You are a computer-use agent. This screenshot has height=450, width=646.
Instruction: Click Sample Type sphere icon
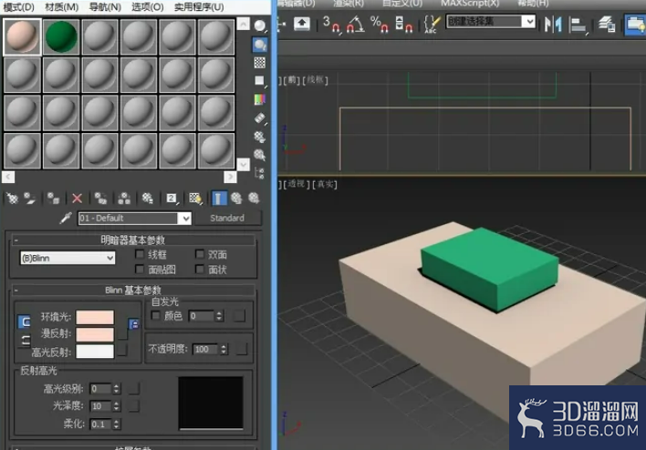(x=260, y=26)
